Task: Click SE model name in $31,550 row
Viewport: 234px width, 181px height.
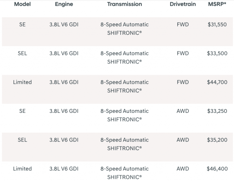Action: click(22, 25)
